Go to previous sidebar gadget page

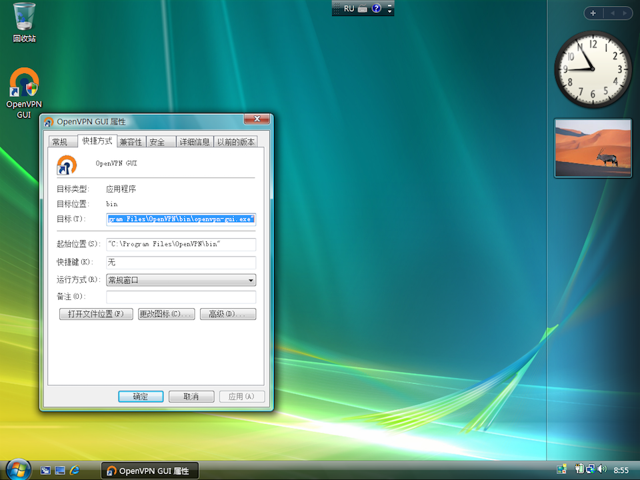[x=612, y=13]
